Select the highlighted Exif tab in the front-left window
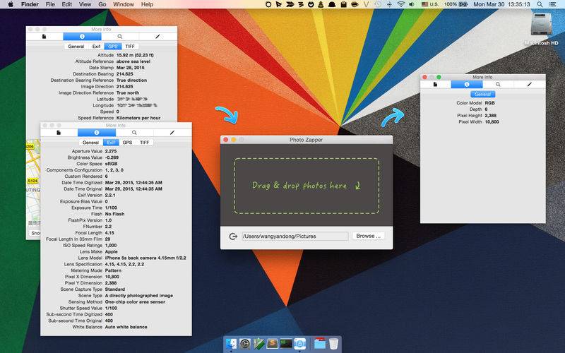The image size is (565, 353). (111, 143)
